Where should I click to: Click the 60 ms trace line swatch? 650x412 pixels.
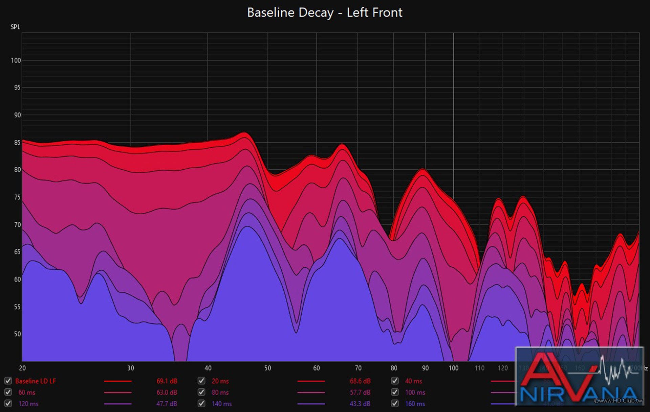(118, 392)
